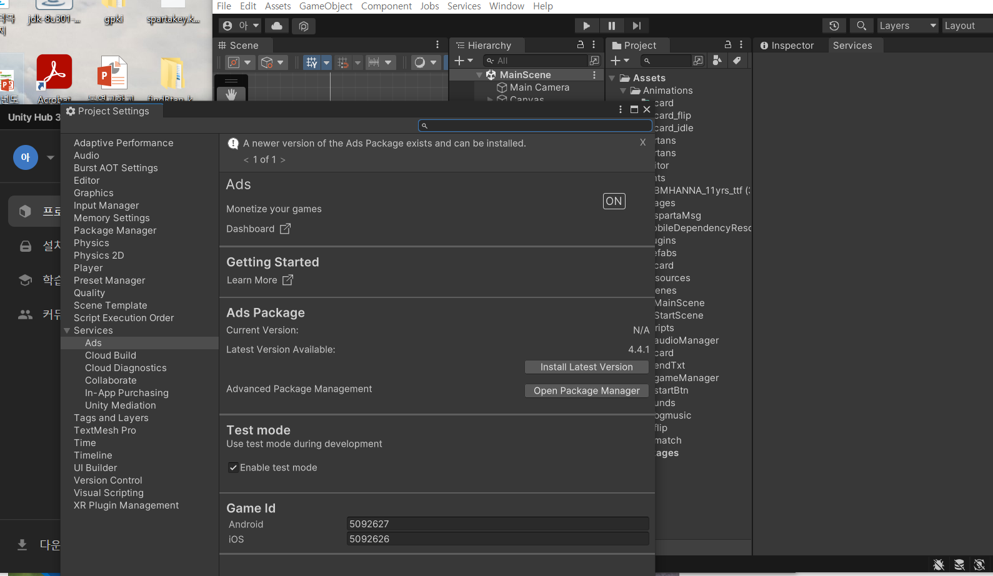Select In-App Purchasing settings
993x576 pixels.
click(x=127, y=393)
